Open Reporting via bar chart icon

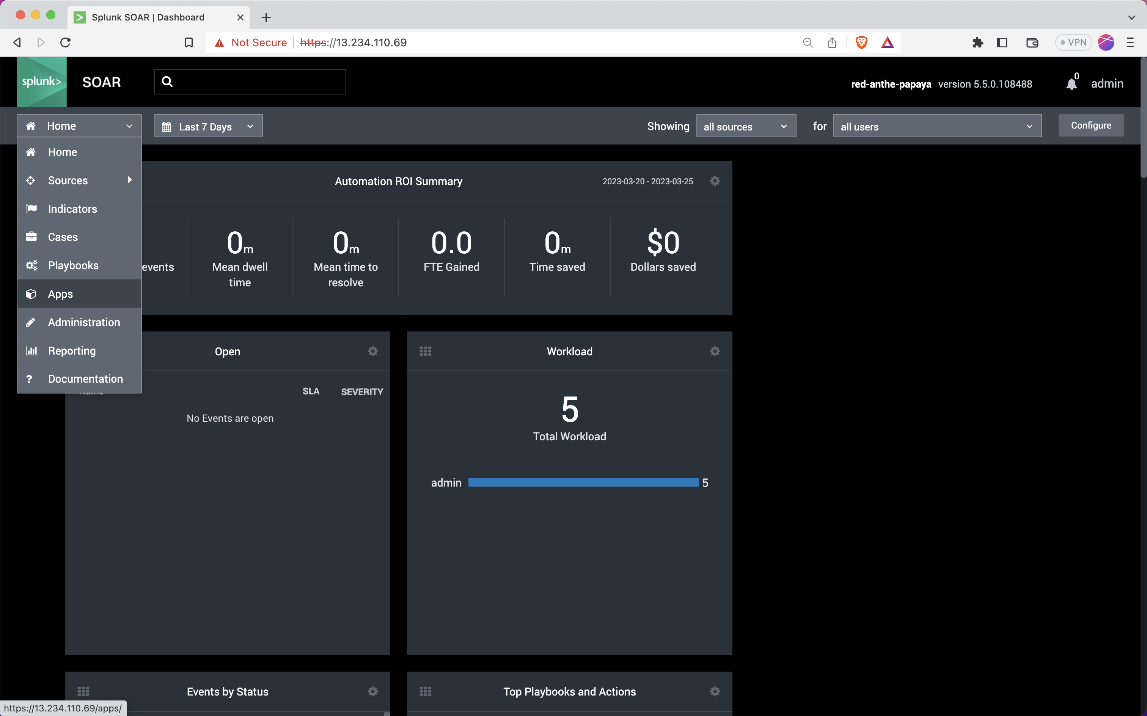pos(31,350)
